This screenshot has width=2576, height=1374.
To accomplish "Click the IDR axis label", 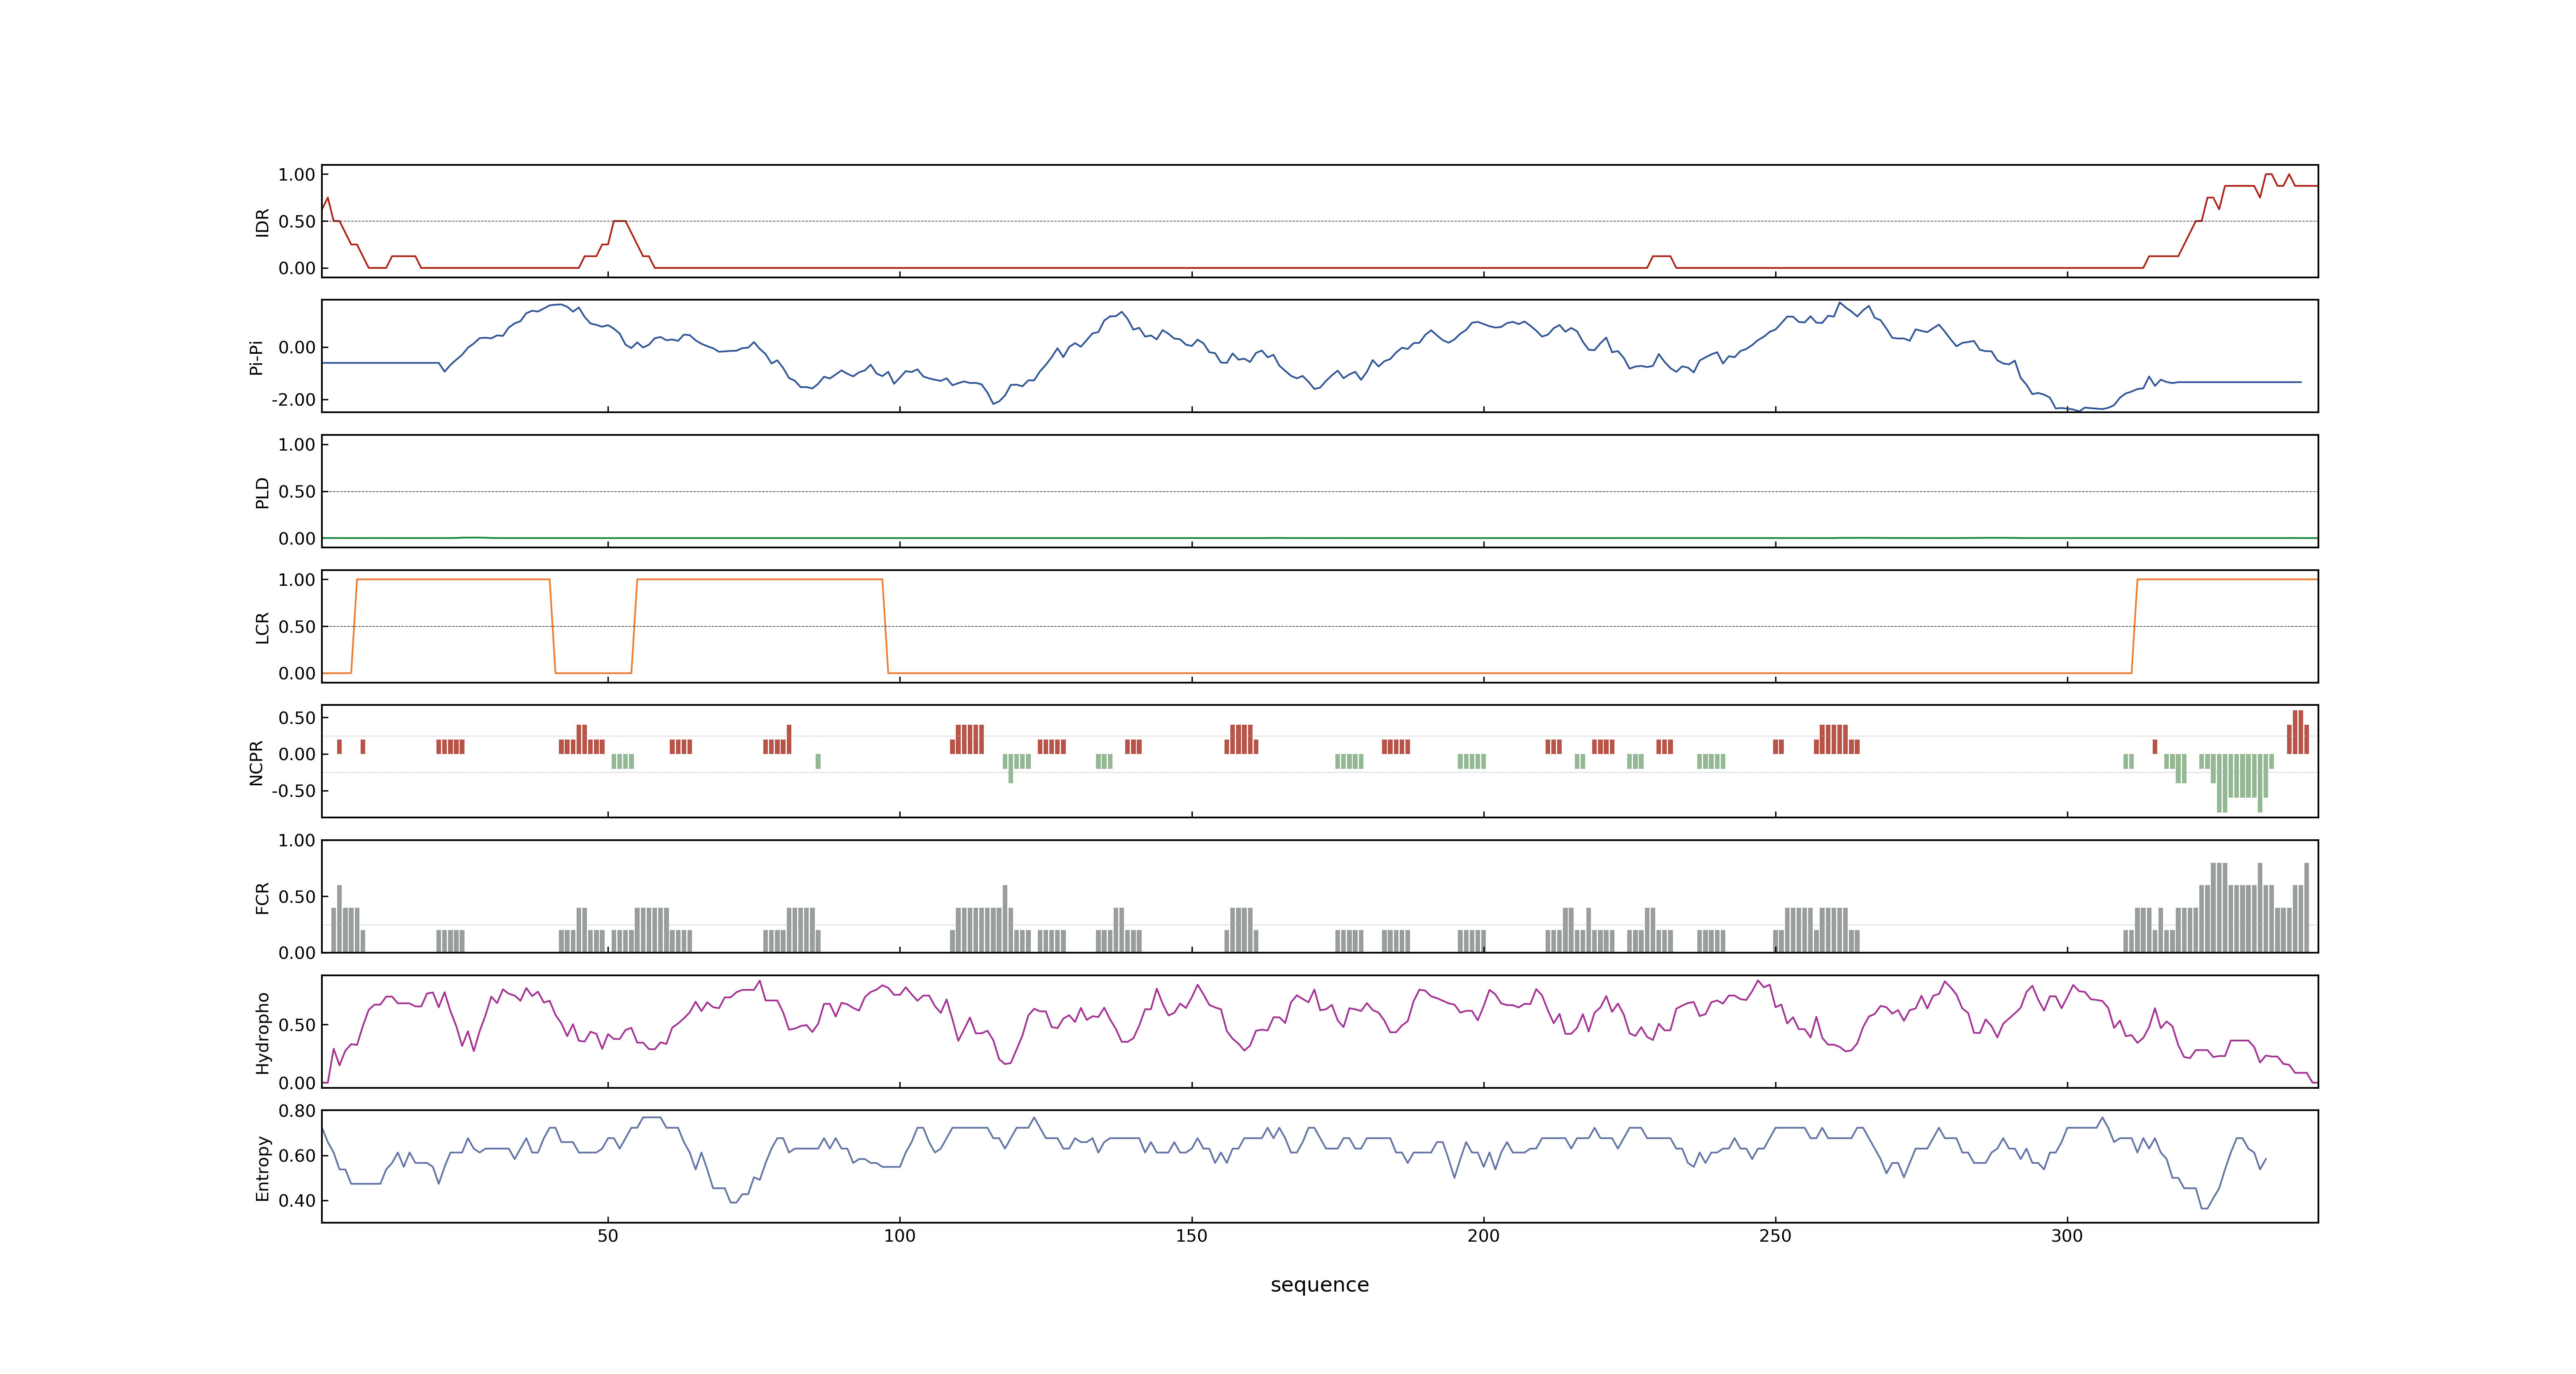I will 262,222.
